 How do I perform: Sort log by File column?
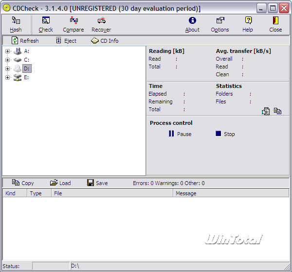[x=112, y=193]
